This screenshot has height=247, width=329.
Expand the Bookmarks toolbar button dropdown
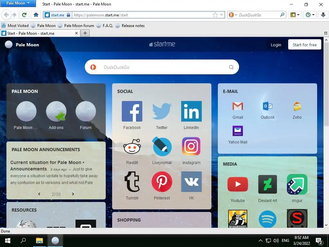click(x=298, y=15)
